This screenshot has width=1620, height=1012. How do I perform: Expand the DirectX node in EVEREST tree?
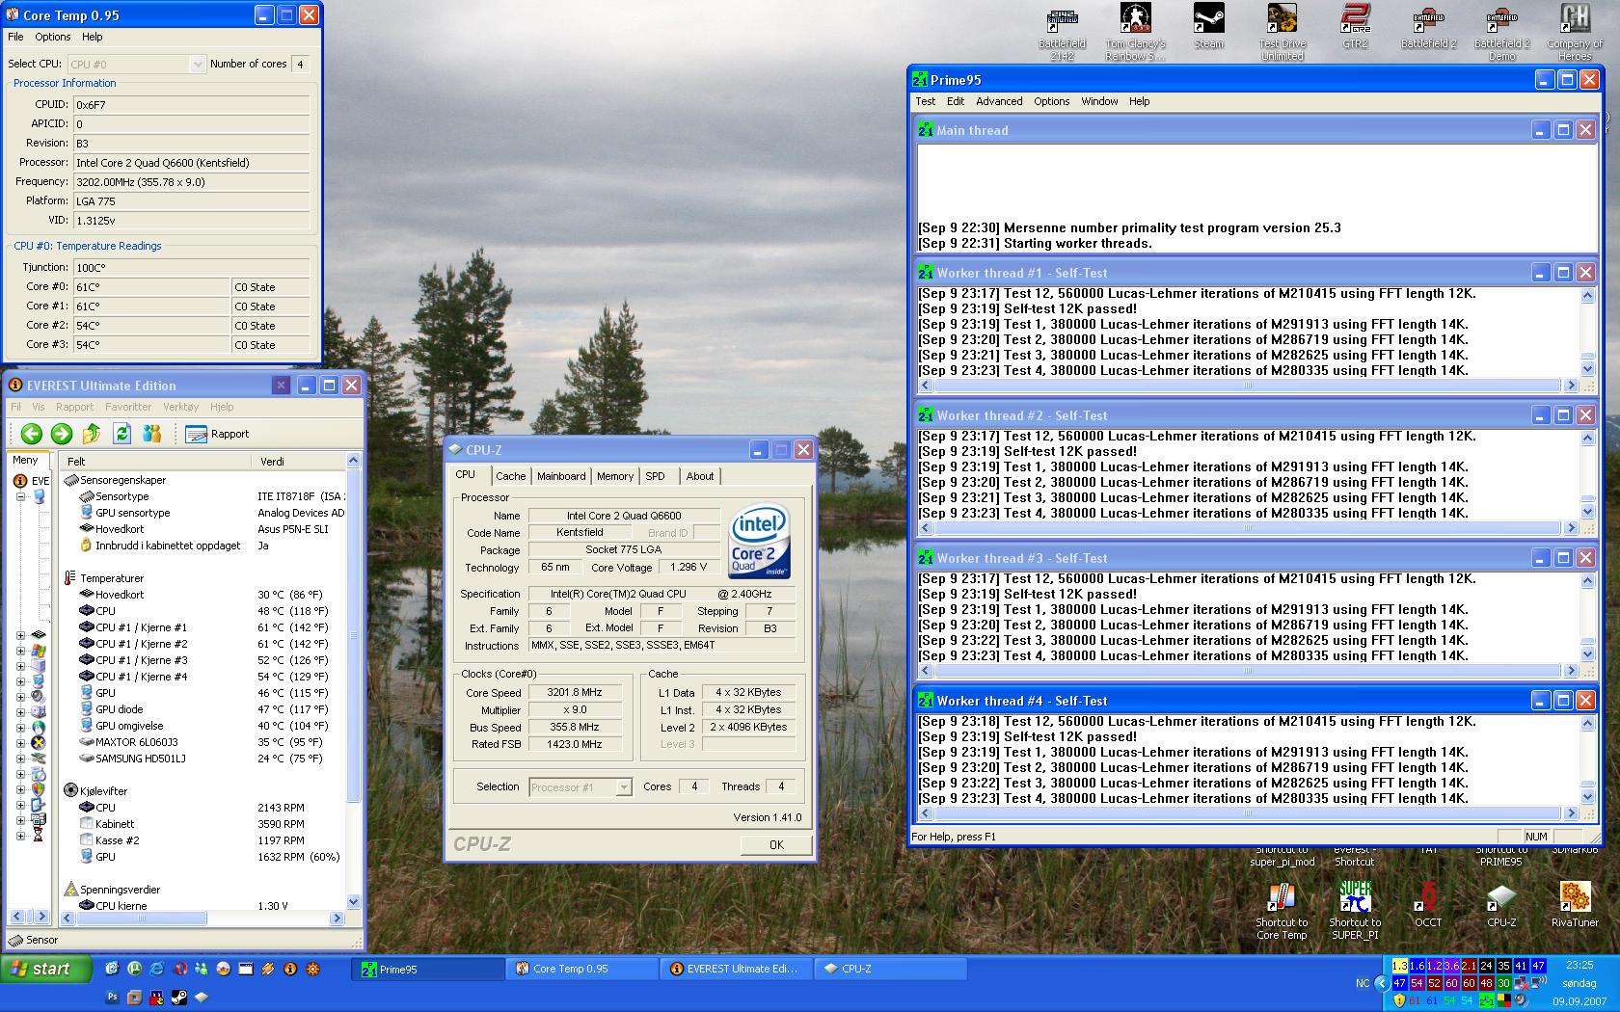pyautogui.click(x=20, y=743)
